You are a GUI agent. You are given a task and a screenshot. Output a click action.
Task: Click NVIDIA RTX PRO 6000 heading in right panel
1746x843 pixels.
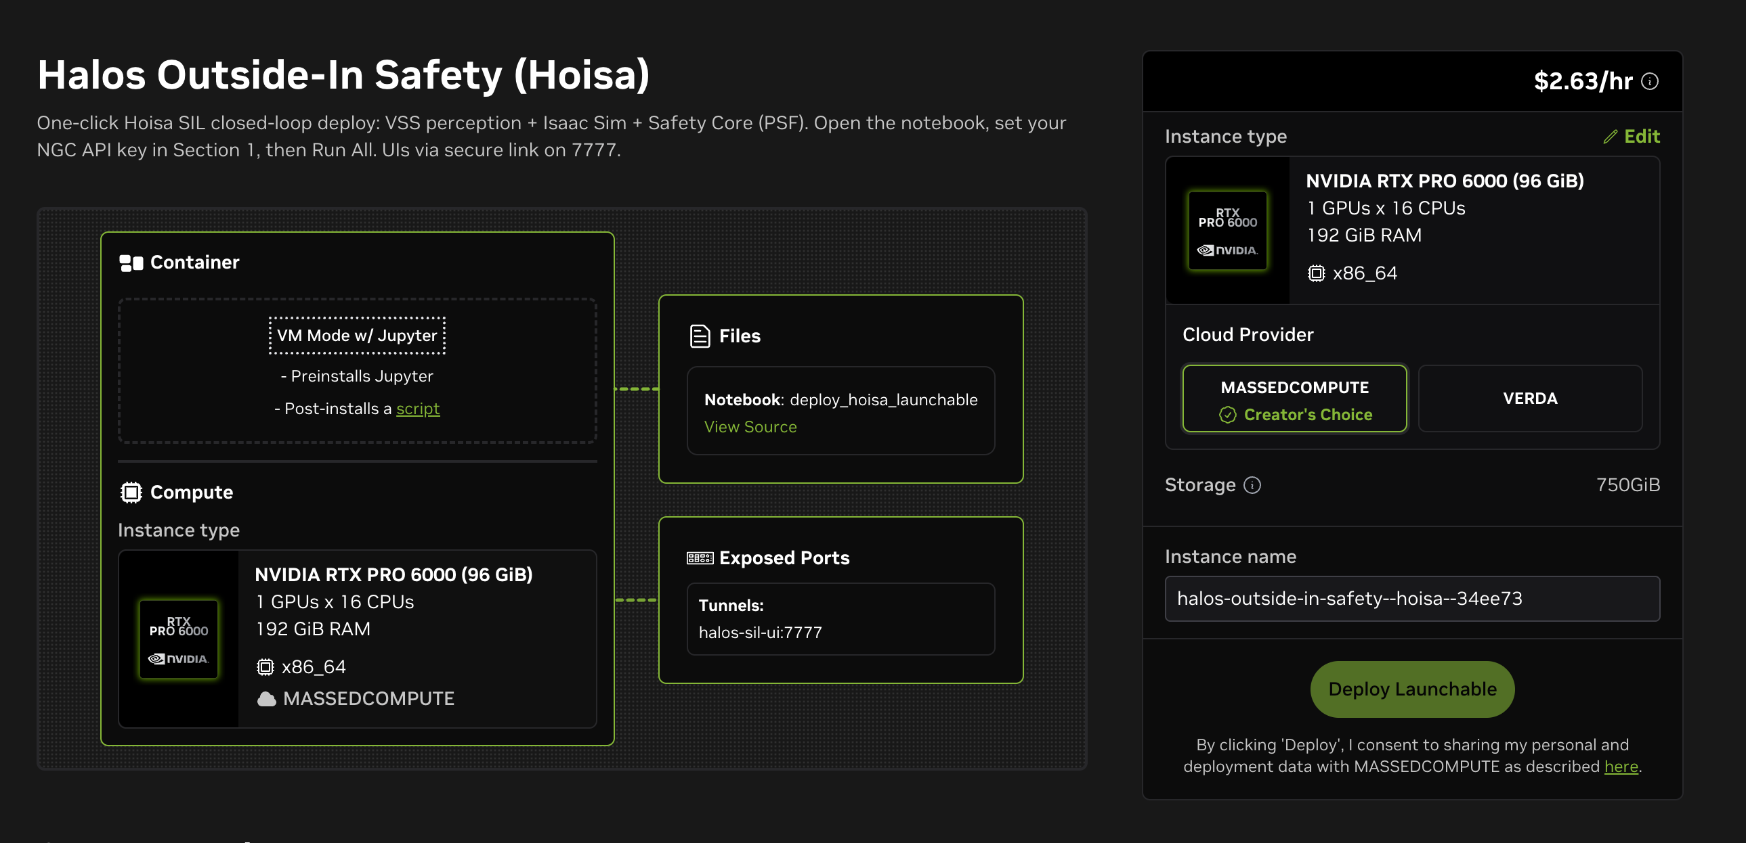pyautogui.click(x=1445, y=181)
